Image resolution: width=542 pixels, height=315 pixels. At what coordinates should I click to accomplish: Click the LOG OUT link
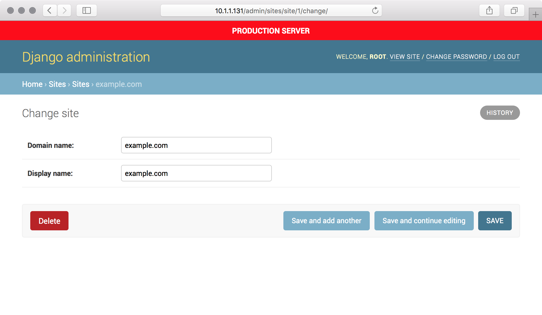pos(506,57)
